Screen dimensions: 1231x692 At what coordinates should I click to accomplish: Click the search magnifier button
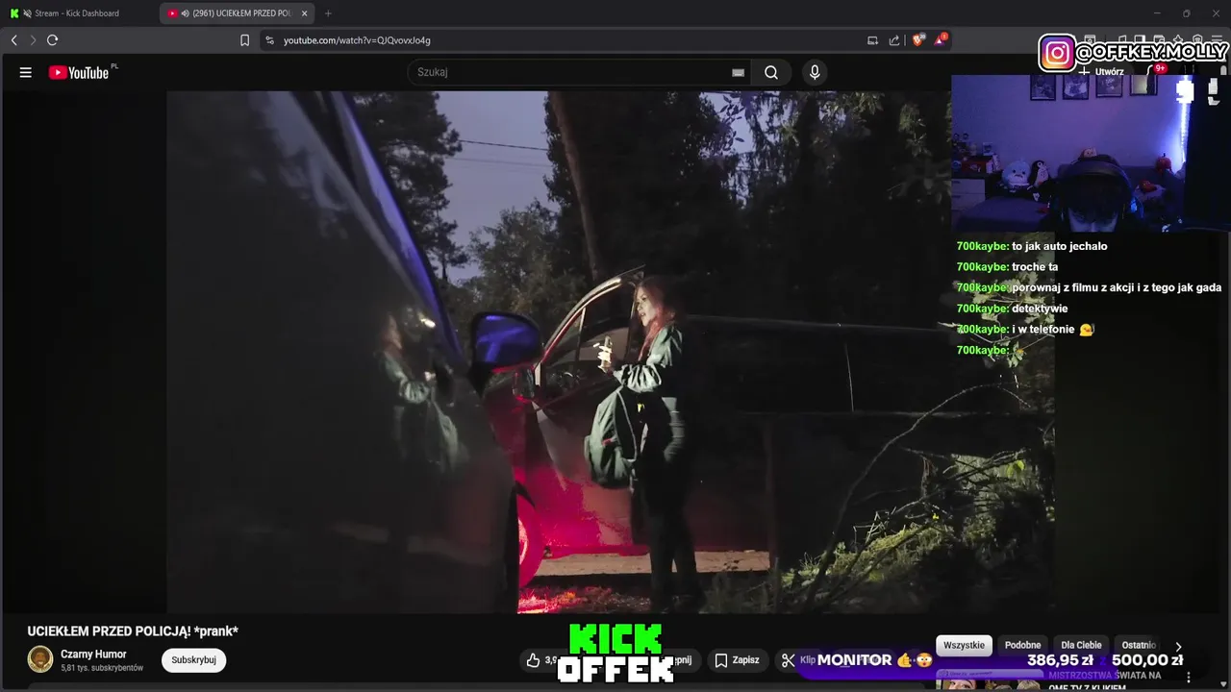[771, 72]
